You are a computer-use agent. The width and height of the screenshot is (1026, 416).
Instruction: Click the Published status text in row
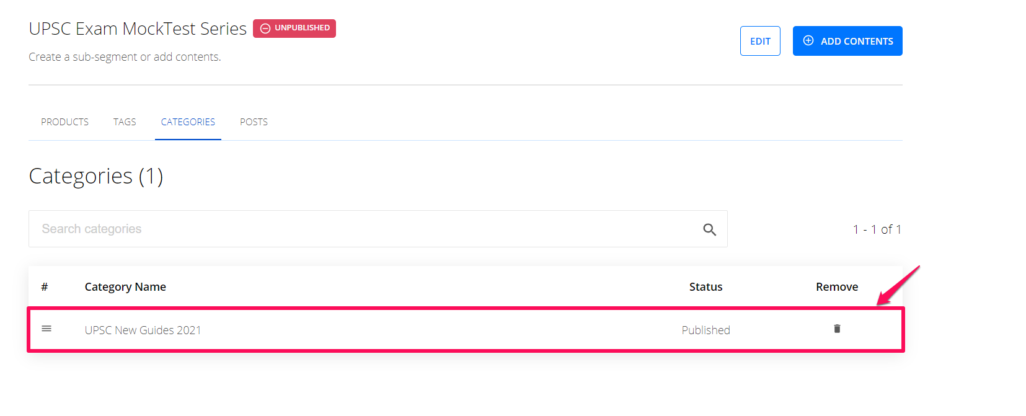[x=705, y=330]
